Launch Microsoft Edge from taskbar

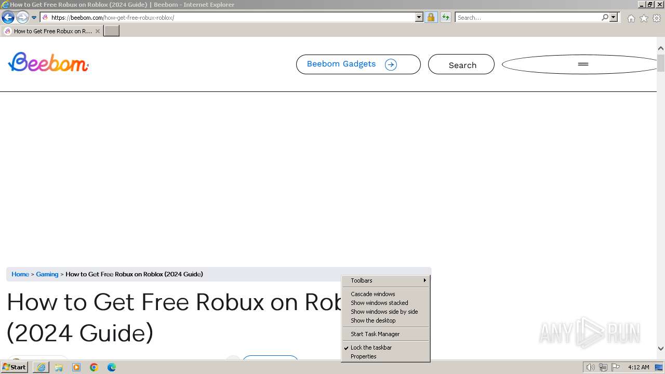[x=112, y=367]
